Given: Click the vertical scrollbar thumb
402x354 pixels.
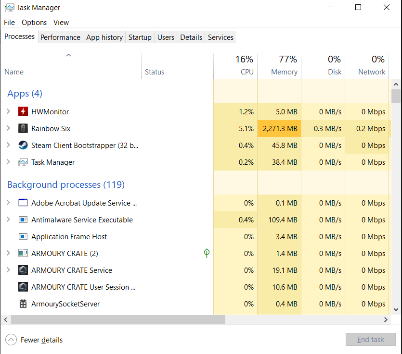Looking at the screenshot, I should [x=396, y=96].
